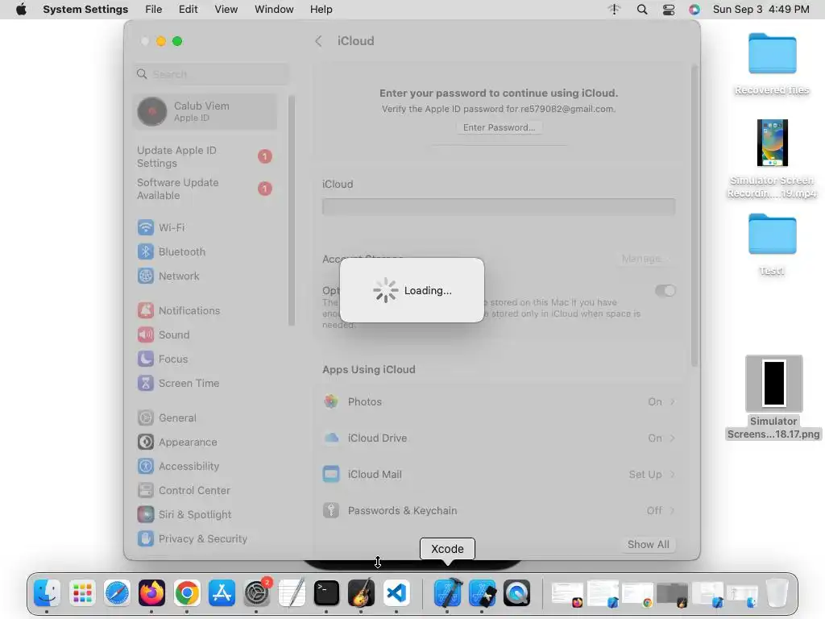
Task: Select the Recovered files desktop folder
Action: (772, 64)
